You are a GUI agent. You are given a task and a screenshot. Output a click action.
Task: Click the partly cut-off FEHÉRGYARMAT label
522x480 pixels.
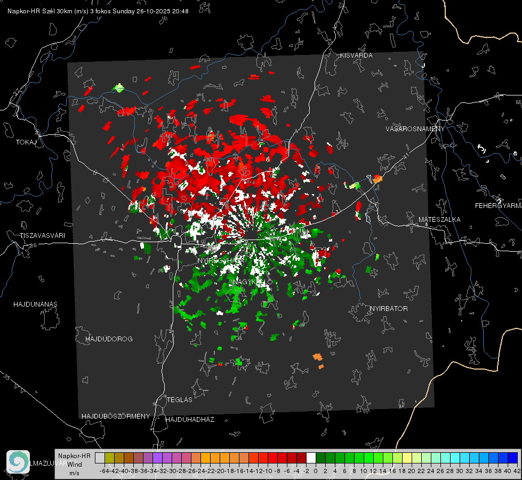pos(498,206)
